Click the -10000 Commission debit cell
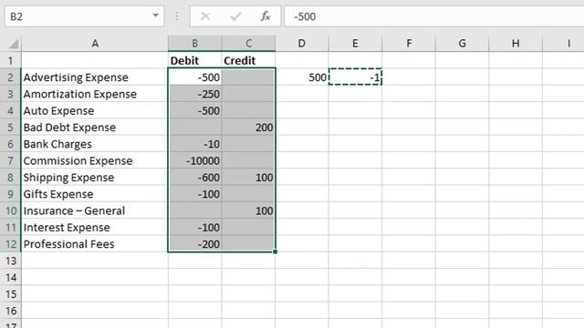 [194, 160]
